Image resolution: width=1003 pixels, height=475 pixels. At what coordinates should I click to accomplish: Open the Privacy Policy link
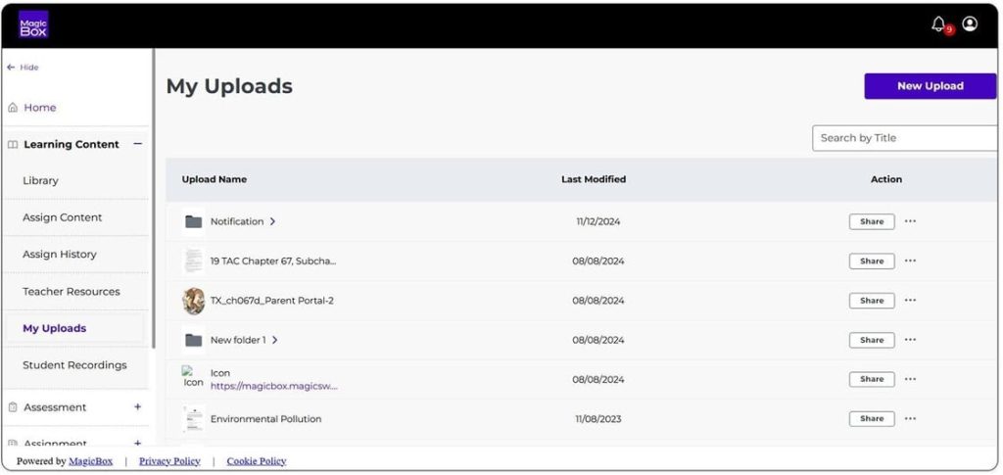pos(169,461)
